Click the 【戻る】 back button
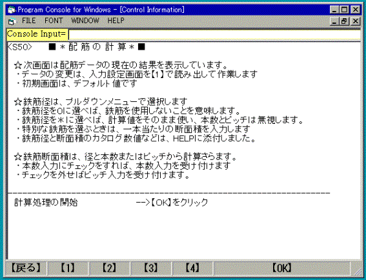 pyautogui.click(x=26, y=268)
